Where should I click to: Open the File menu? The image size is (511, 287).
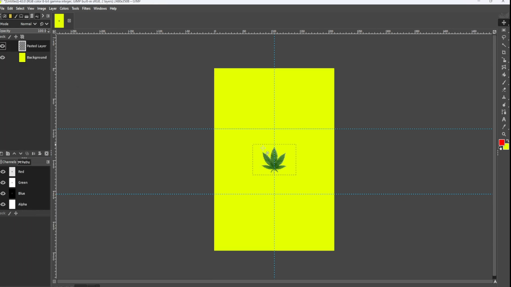[2, 9]
